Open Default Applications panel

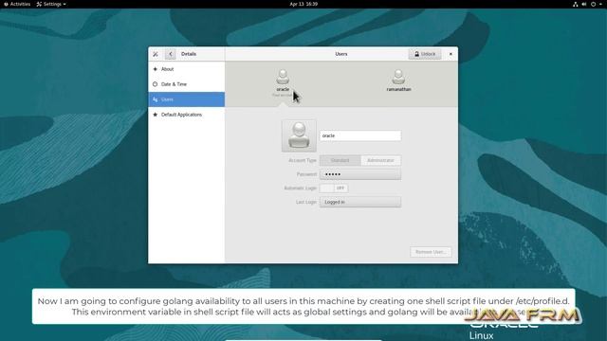pos(186,115)
